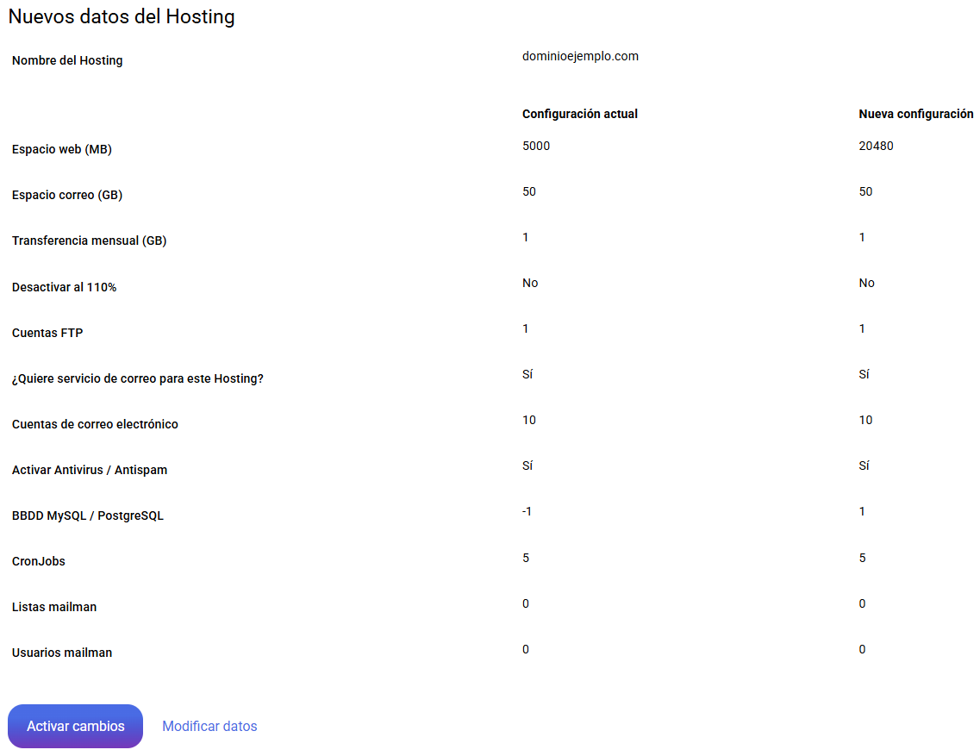Click the Cuentas de correo electrónico label
Screen dimensions: 980x756
[x=95, y=424]
